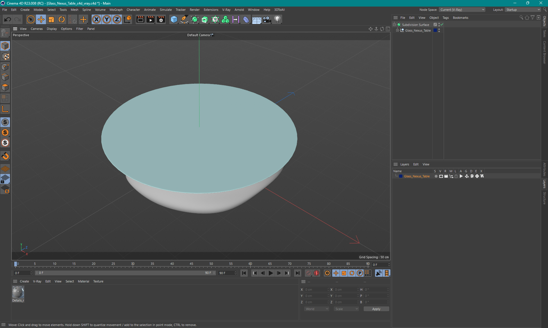Select the Live Selection tool
The height and width of the screenshot is (328, 548).
coord(31,19)
